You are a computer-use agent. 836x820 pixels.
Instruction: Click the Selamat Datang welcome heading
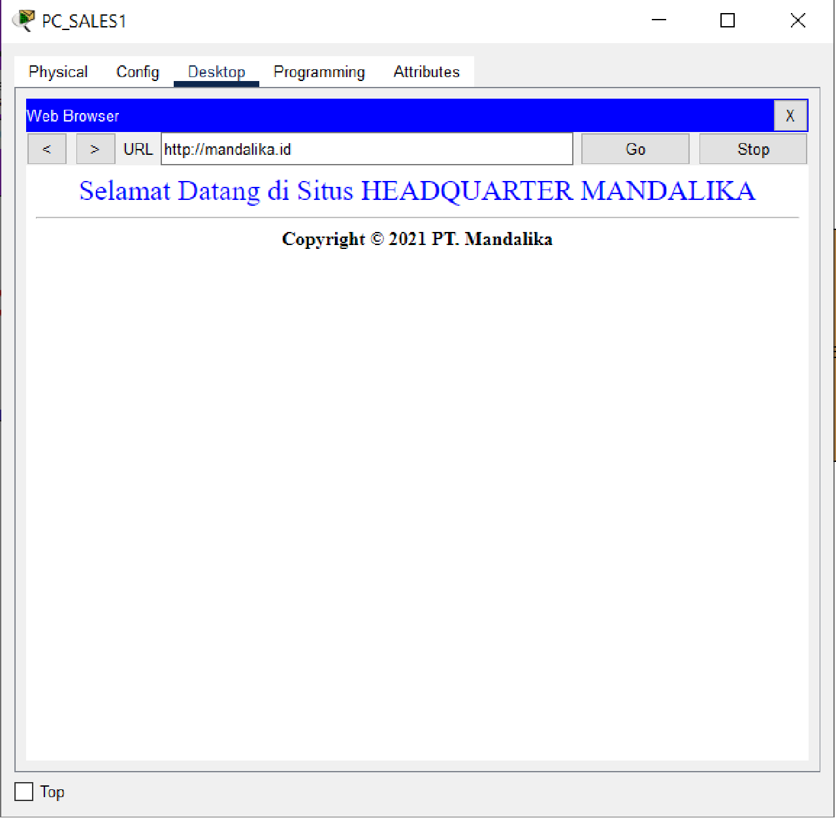(x=417, y=191)
